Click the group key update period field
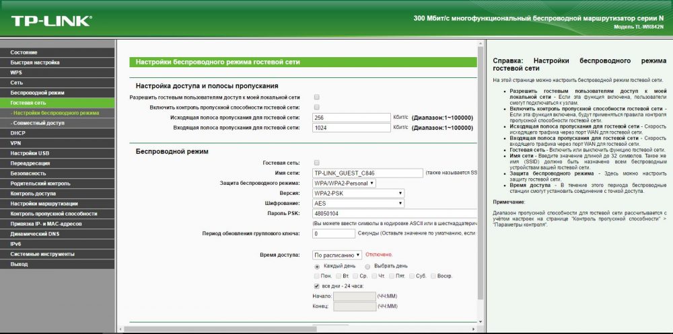 (334, 234)
